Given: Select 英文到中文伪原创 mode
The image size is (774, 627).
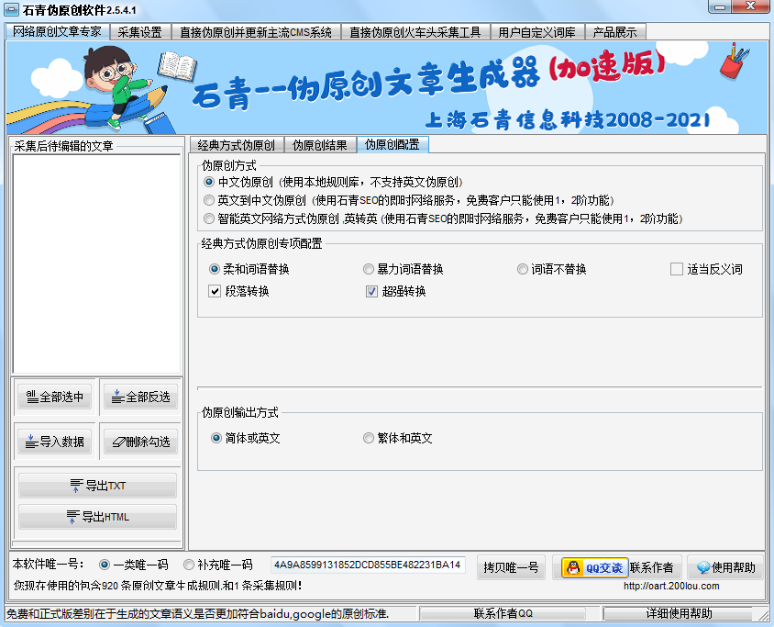Looking at the screenshot, I should pos(209,200).
